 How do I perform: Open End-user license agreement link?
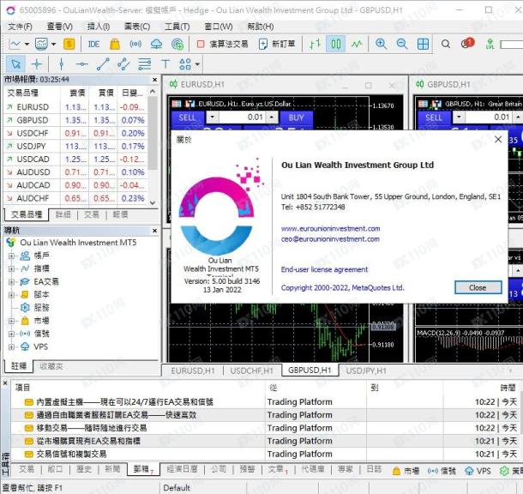pyautogui.click(x=324, y=269)
